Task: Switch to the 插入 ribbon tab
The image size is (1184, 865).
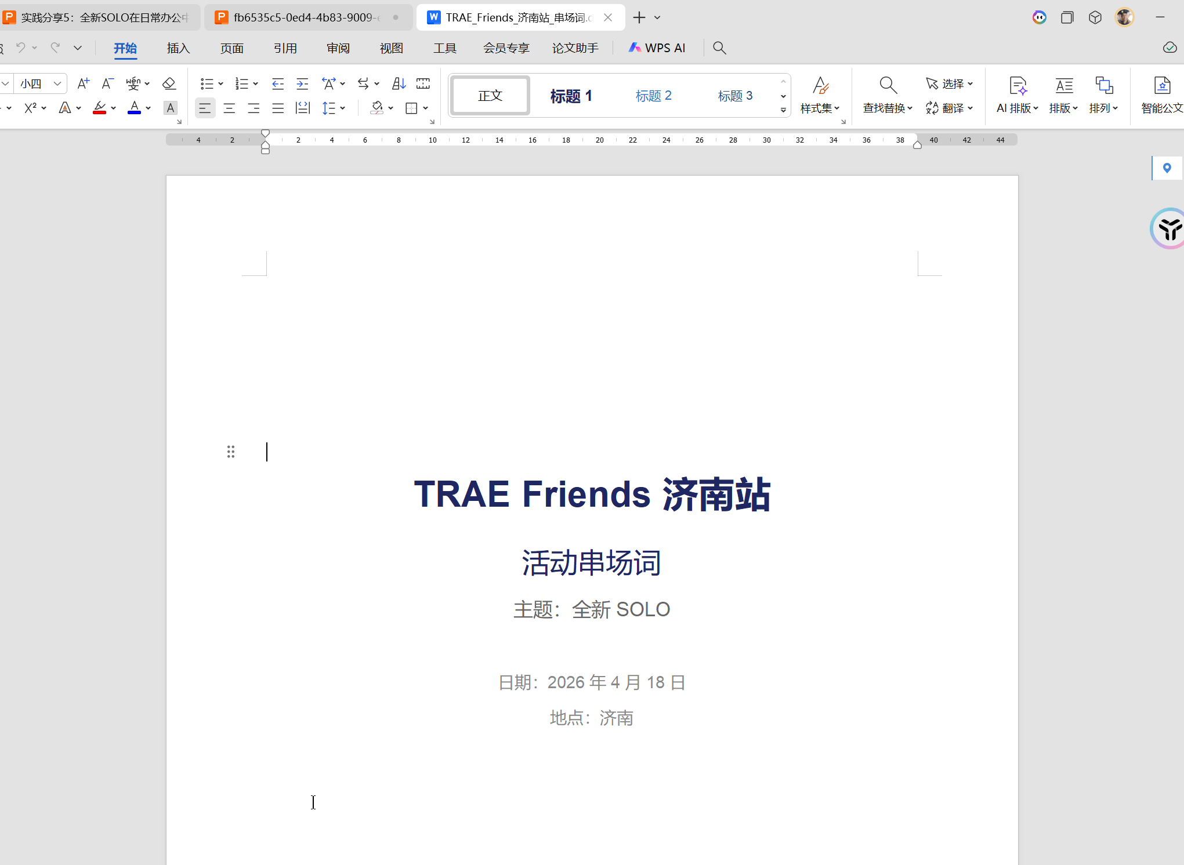Action: point(178,48)
